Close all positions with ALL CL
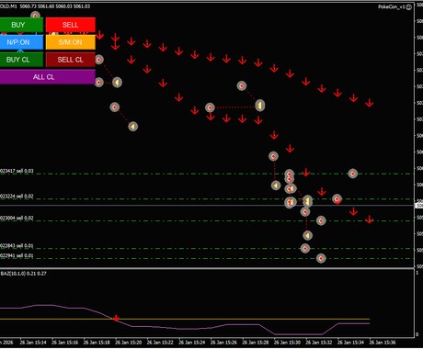Image resolution: width=423 pixels, height=349 pixels. (x=48, y=77)
